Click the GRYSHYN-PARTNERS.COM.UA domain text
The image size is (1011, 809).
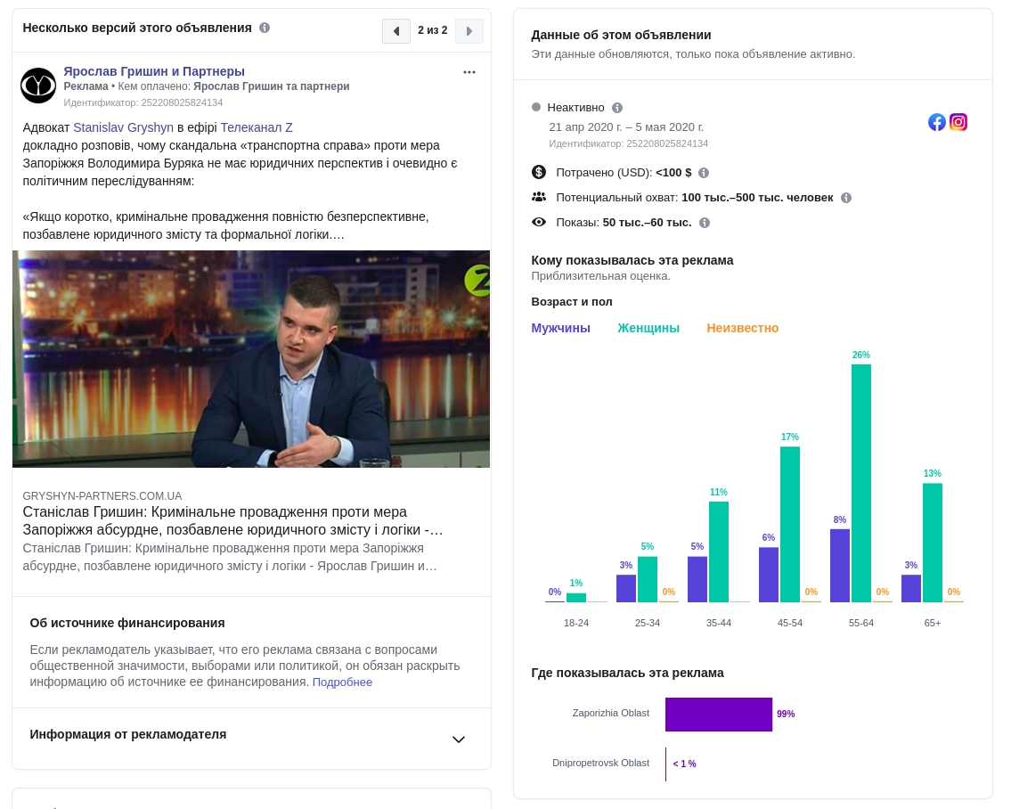[102, 496]
